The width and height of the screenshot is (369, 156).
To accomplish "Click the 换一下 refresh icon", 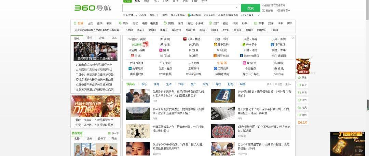I will 109,133.
